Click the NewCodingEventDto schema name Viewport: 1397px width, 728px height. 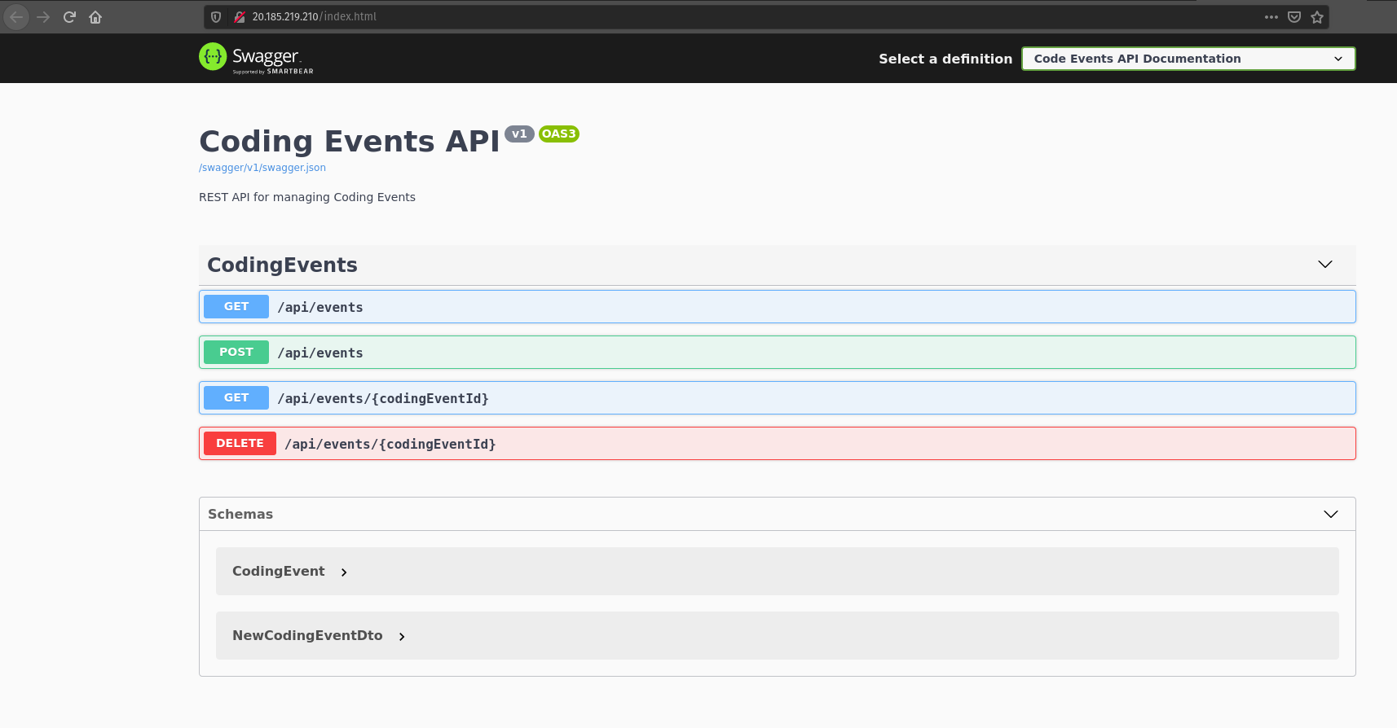[x=307, y=635]
